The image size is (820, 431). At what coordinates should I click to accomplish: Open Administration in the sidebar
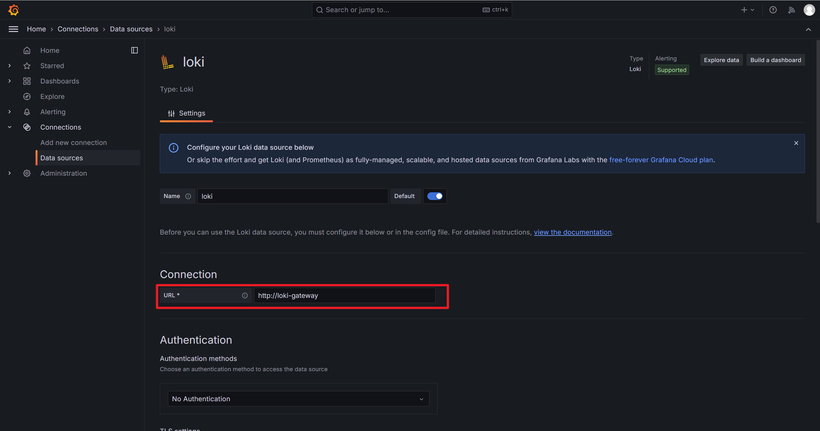pyautogui.click(x=64, y=173)
